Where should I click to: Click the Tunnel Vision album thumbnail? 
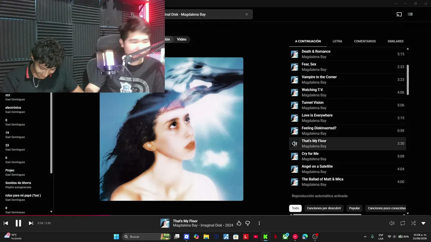point(295,105)
